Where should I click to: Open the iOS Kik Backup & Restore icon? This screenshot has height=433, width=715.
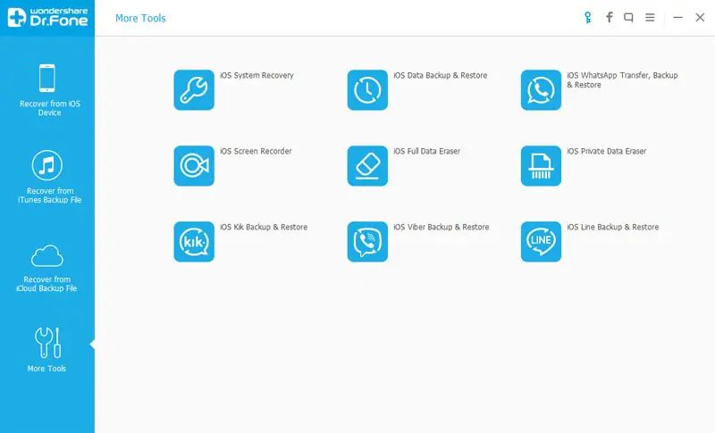[194, 242]
